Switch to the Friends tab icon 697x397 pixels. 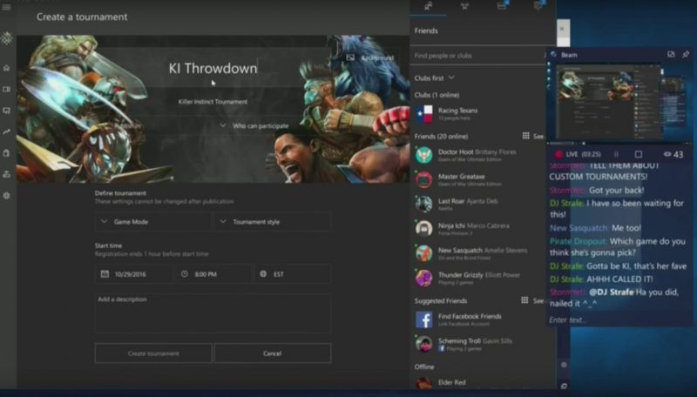point(428,6)
